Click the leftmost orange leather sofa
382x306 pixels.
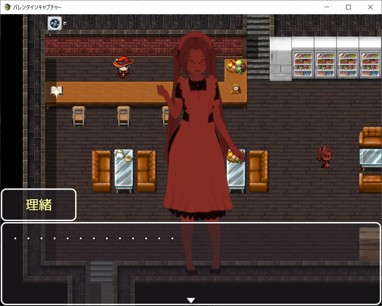coord(101,171)
